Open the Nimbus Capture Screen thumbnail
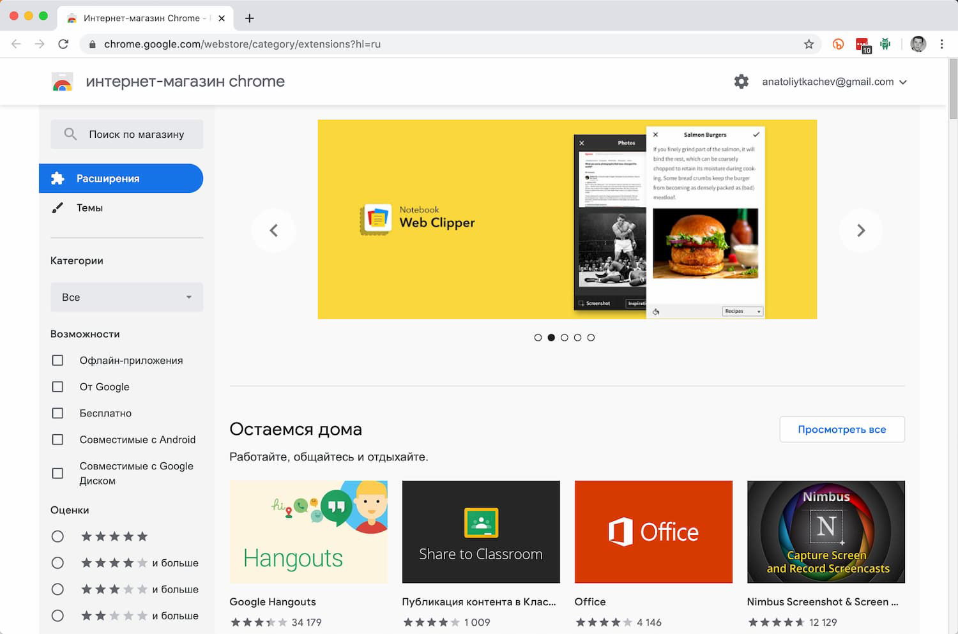The image size is (958, 634). tap(826, 532)
